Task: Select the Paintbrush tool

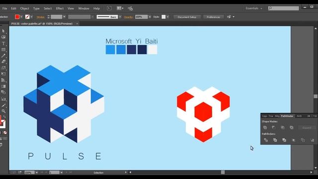Action: (3, 56)
